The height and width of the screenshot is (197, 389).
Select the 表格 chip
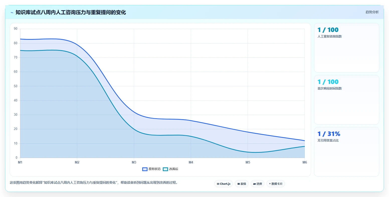(242, 184)
